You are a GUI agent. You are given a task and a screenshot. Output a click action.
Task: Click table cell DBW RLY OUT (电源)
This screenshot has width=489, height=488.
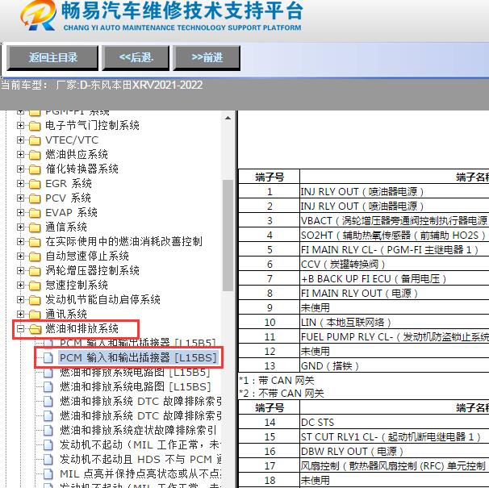395,451
